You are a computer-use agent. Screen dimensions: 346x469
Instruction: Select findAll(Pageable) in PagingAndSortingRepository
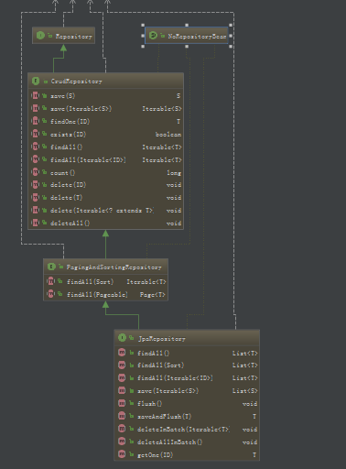pos(105,294)
